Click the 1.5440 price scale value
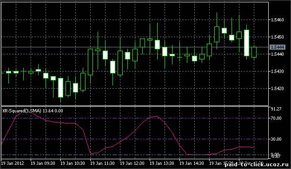Image resolution: width=291 pixels, height=169 pixels. coord(277,54)
